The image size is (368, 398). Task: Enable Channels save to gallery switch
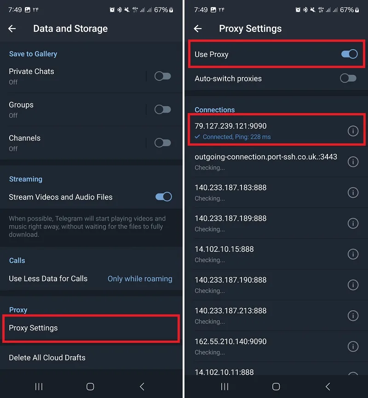(x=163, y=142)
